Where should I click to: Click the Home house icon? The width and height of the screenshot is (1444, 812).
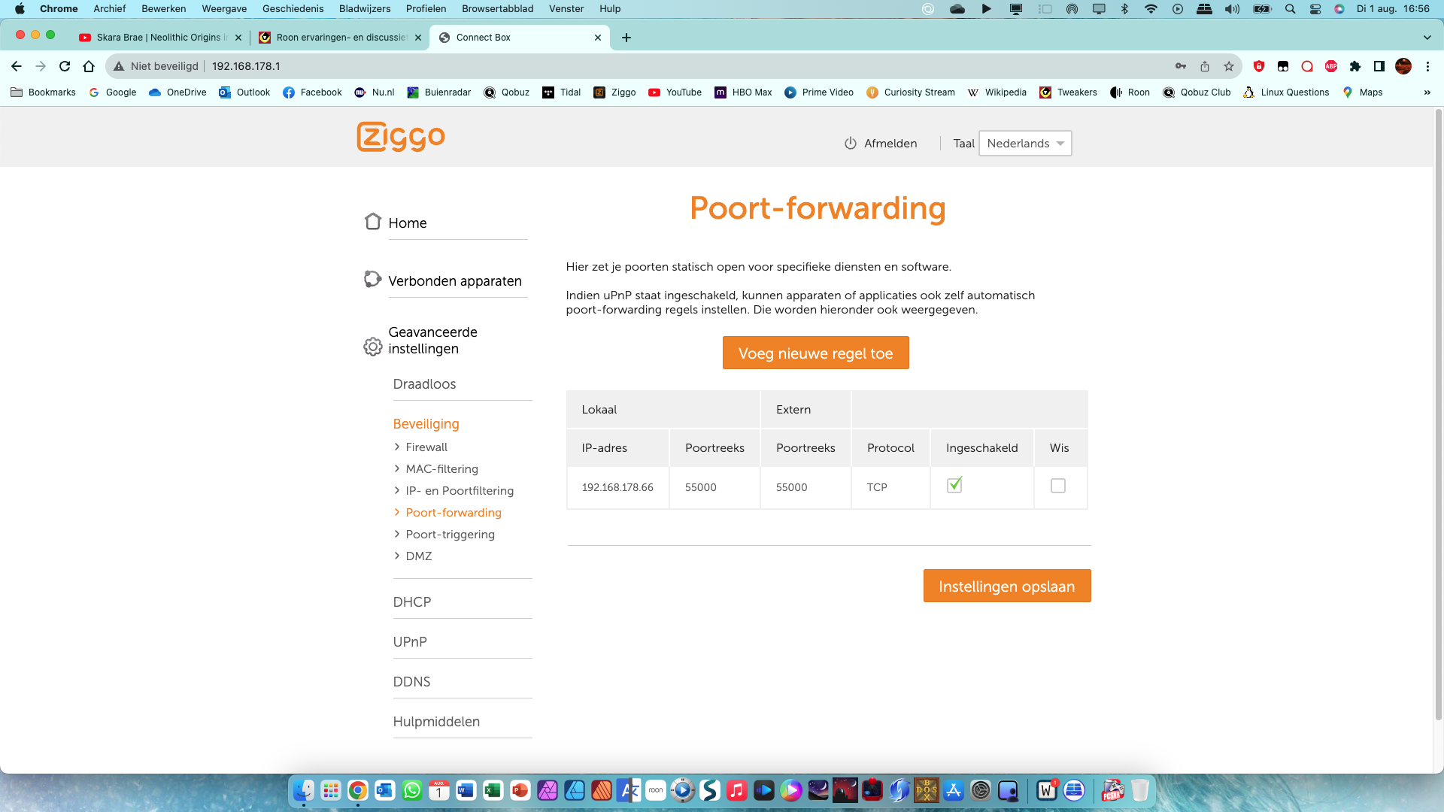tap(373, 222)
